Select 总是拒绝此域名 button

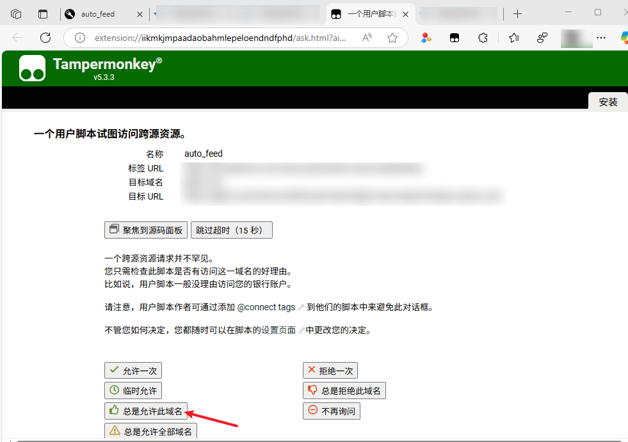344,390
